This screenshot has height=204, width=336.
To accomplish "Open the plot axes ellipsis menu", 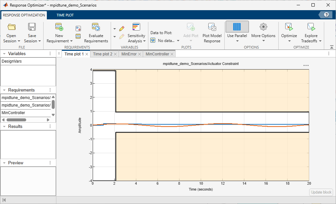I will pos(306,65).
